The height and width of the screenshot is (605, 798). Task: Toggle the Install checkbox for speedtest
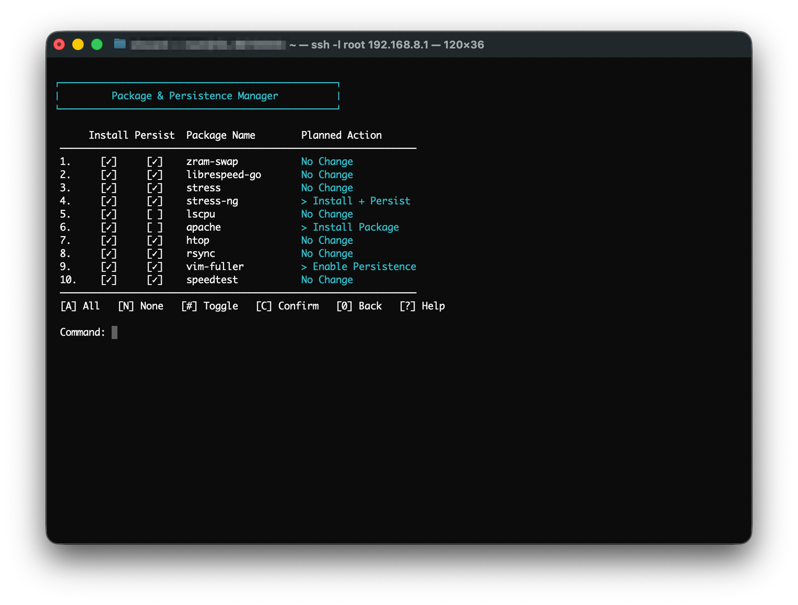tap(109, 280)
